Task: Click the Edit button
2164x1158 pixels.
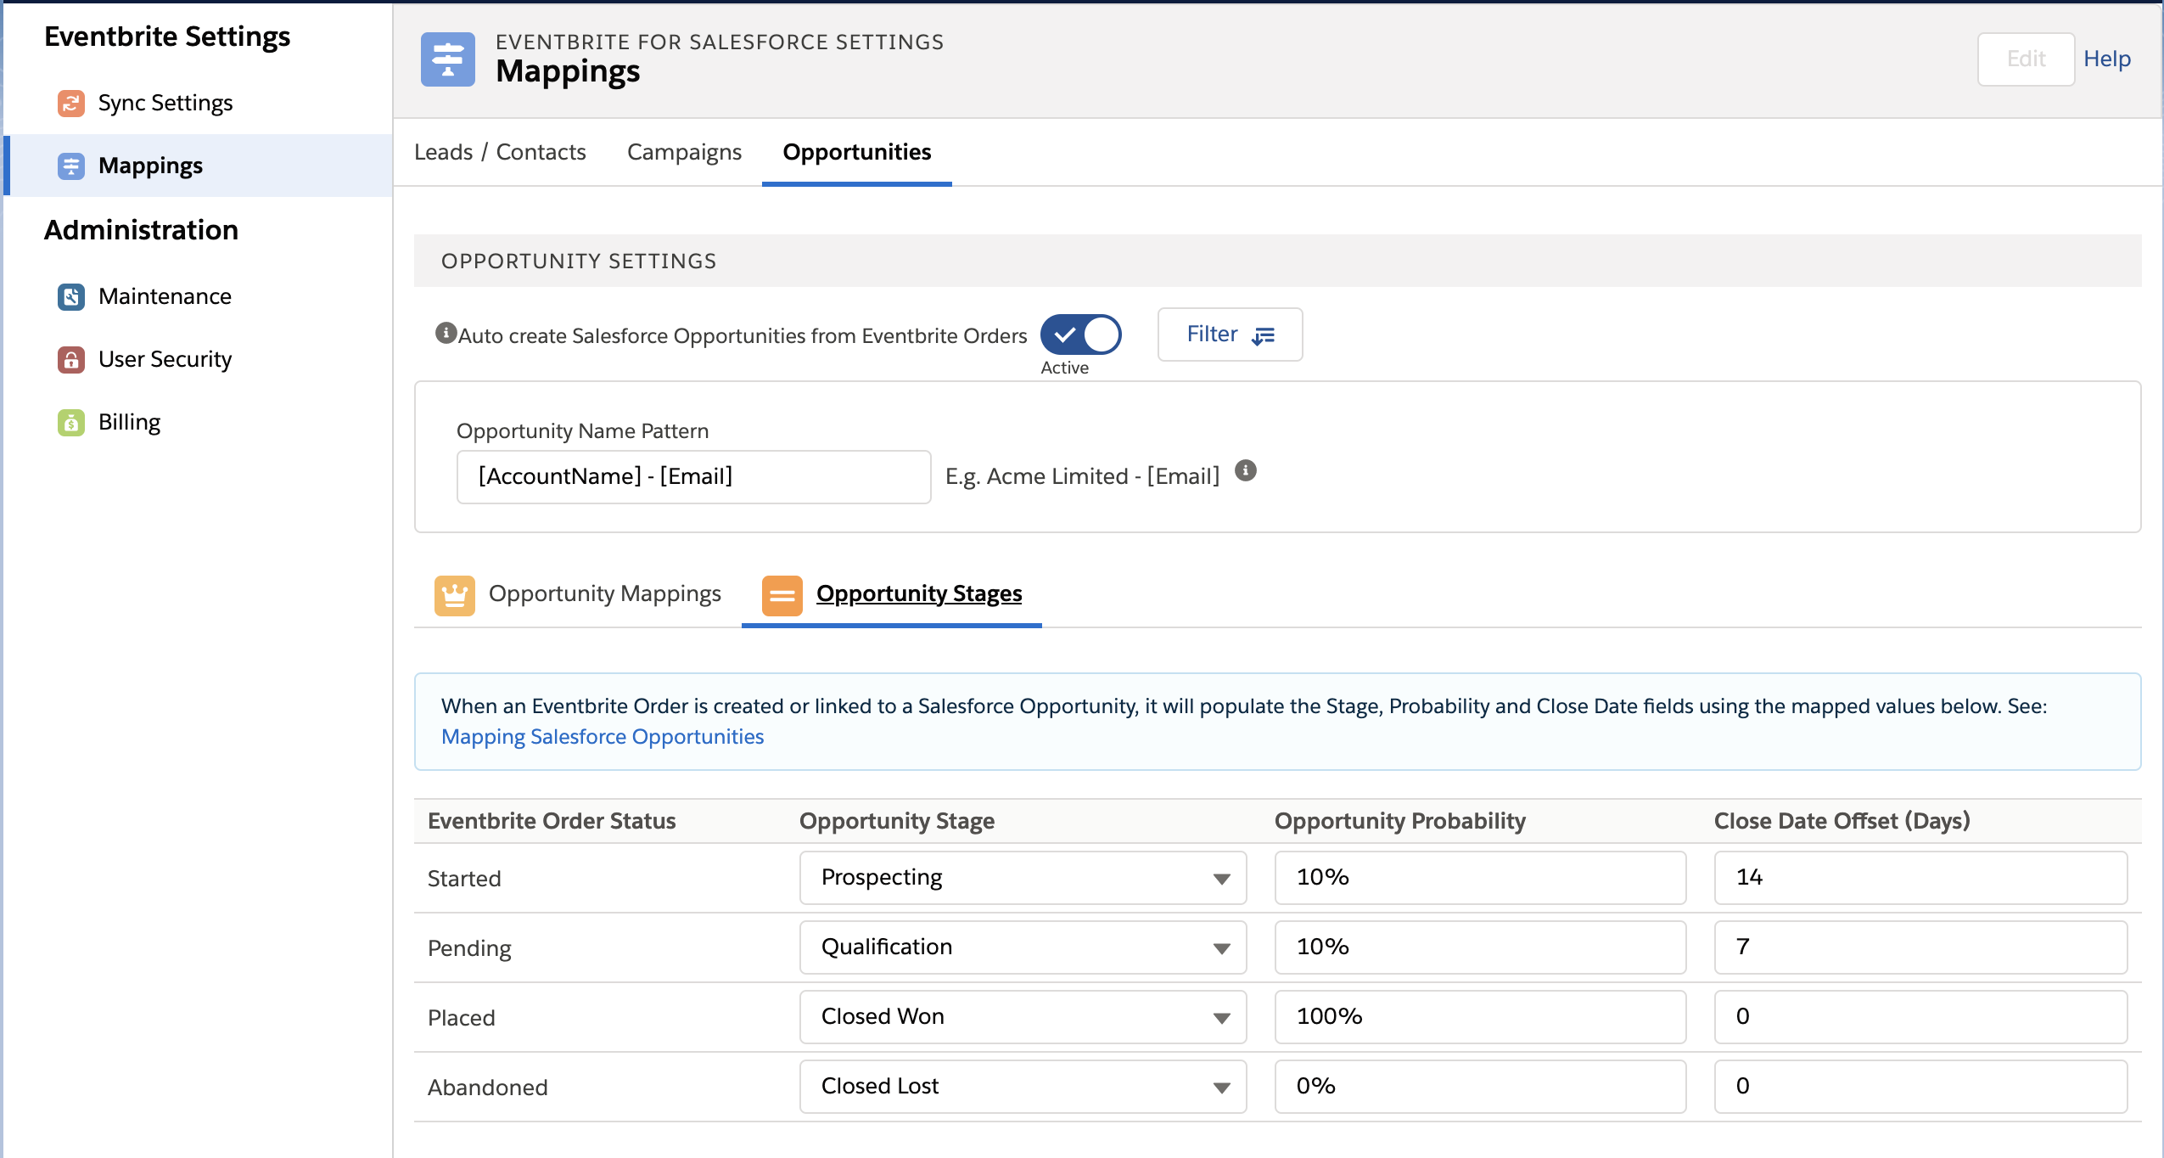Action: [x=2026, y=59]
